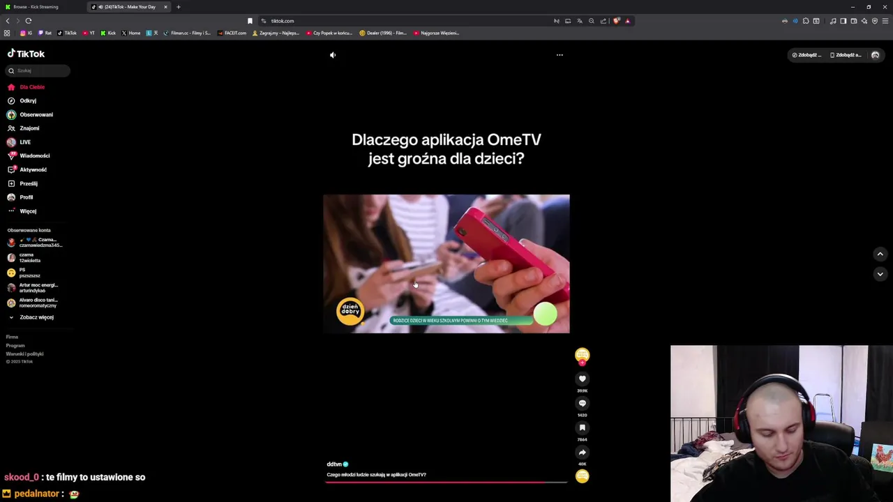Open the LIVE section
Screen dimensions: 893x502
(x=20, y=142)
